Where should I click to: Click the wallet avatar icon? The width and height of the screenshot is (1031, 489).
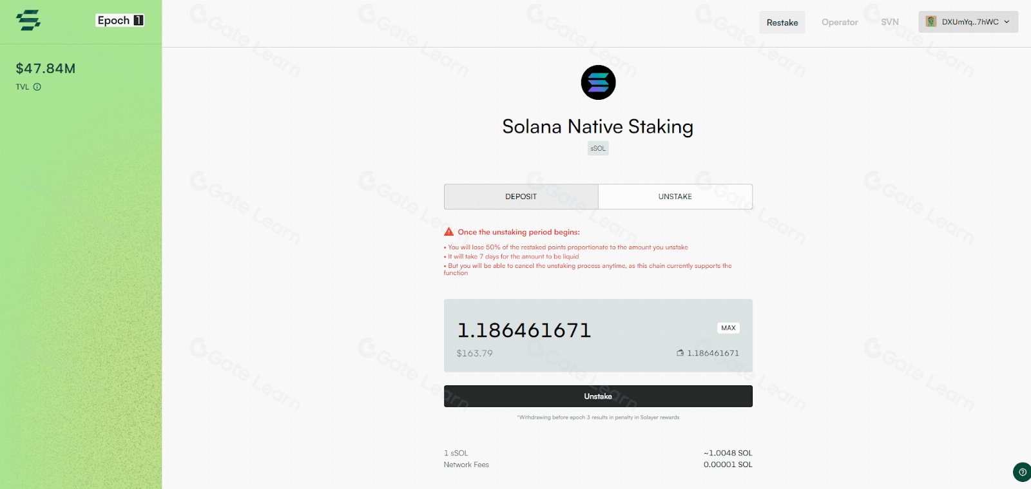931,22
